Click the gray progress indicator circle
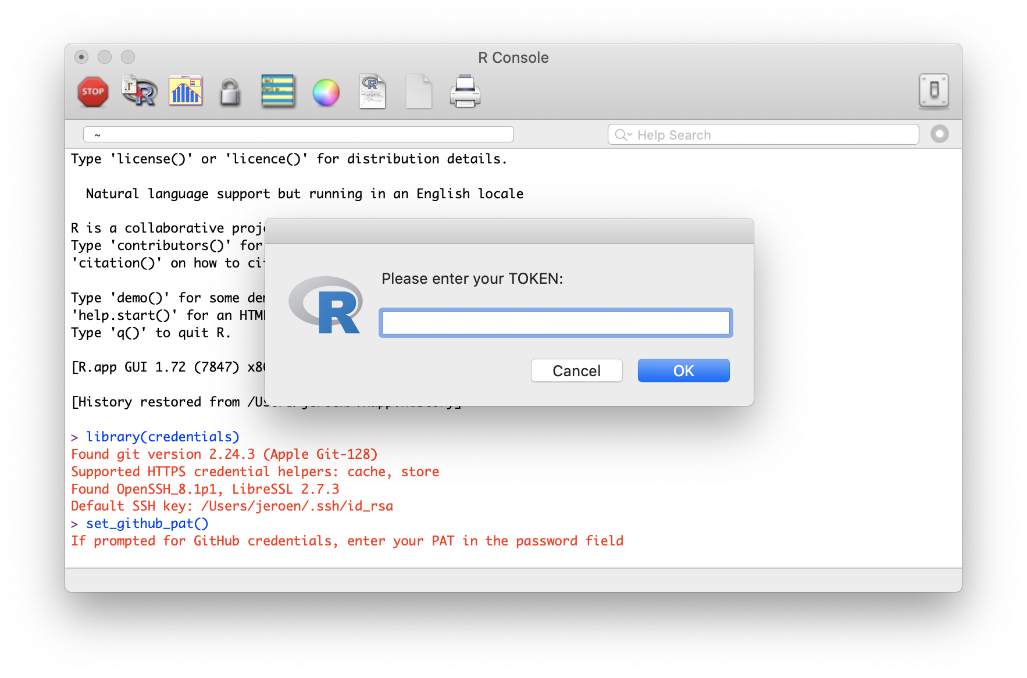The image size is (1027, 678). pyautogui.click(x=940, y=134)
